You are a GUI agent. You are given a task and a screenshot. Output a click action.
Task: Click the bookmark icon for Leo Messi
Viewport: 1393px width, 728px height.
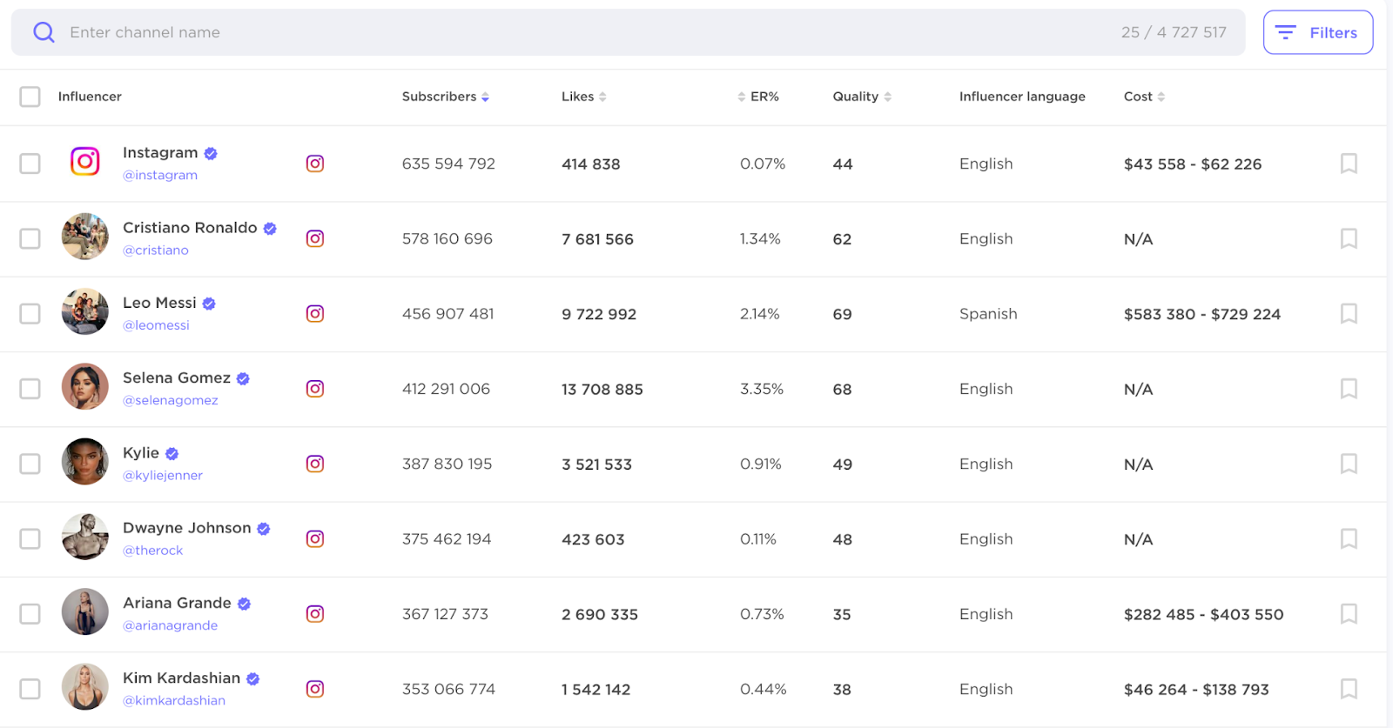coord(1348,314)
